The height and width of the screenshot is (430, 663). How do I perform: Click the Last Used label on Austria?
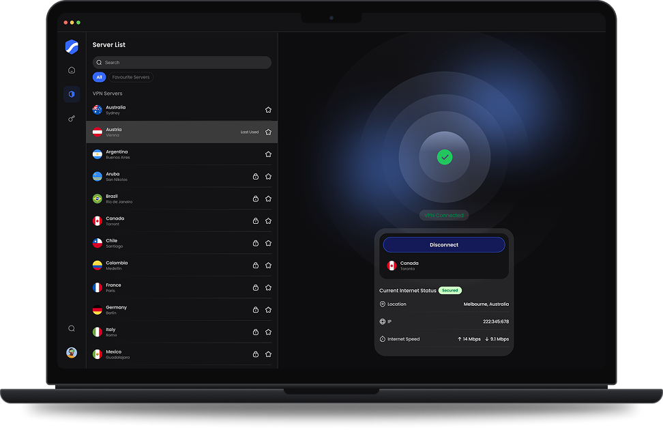tap(250, 132)
